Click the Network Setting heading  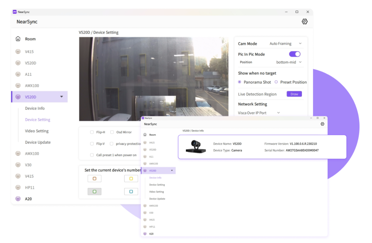pyautogui.click(x=253, y=104)
